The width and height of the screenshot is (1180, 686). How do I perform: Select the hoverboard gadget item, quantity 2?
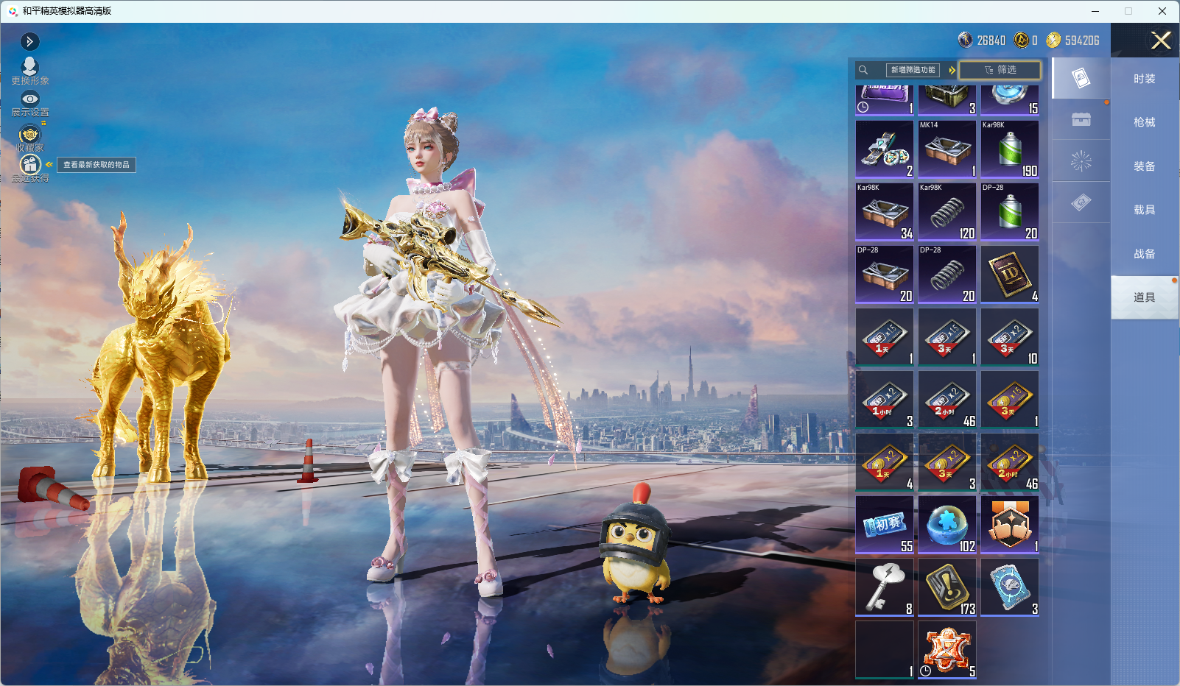[x=885, y=149]
